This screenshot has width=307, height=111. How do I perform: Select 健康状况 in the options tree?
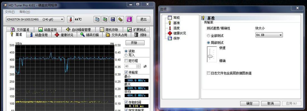point(179,33)
